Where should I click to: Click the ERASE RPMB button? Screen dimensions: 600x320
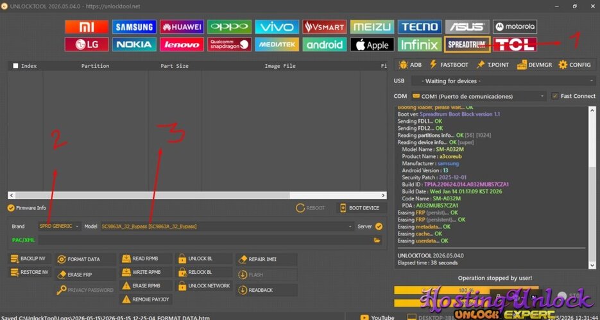(146, 285)
